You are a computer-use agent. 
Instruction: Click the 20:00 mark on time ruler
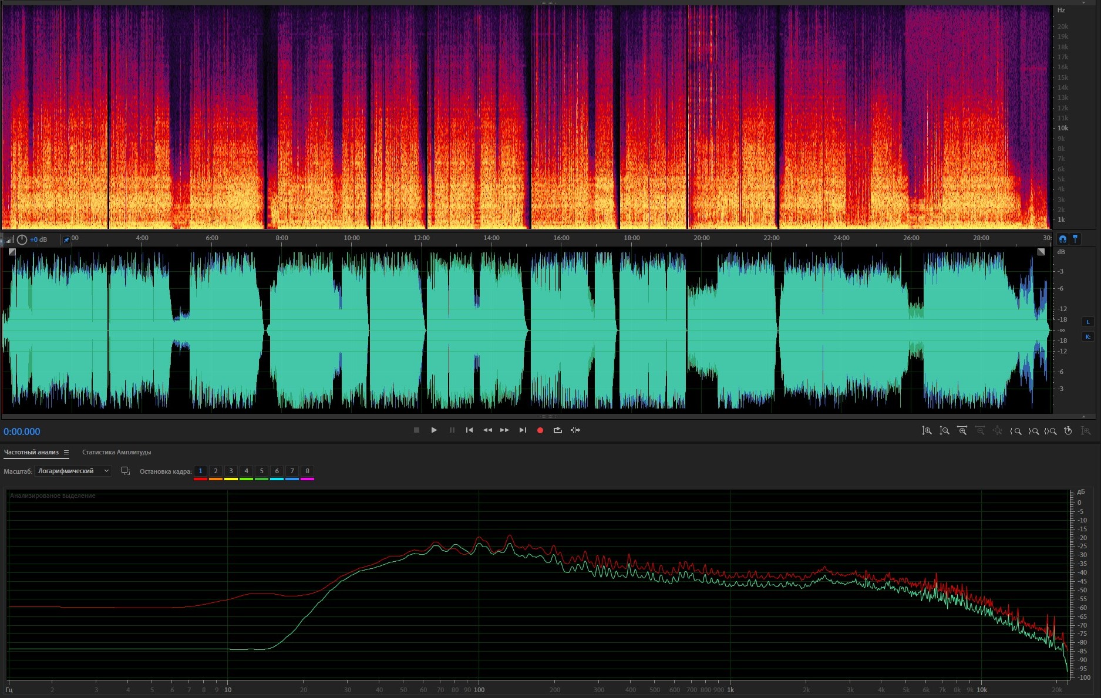[701, 238]
